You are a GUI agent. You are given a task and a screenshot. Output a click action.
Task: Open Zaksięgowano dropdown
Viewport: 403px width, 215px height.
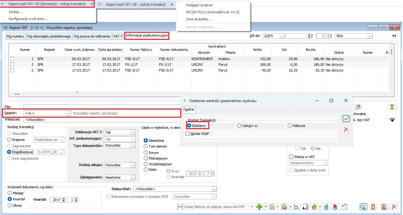click(x=133, y=177)
